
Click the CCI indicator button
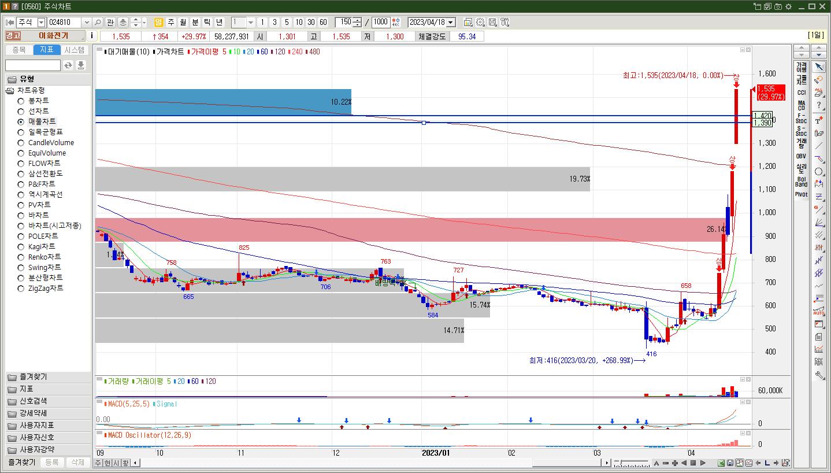pyautogui.click(x=801, y=93)
